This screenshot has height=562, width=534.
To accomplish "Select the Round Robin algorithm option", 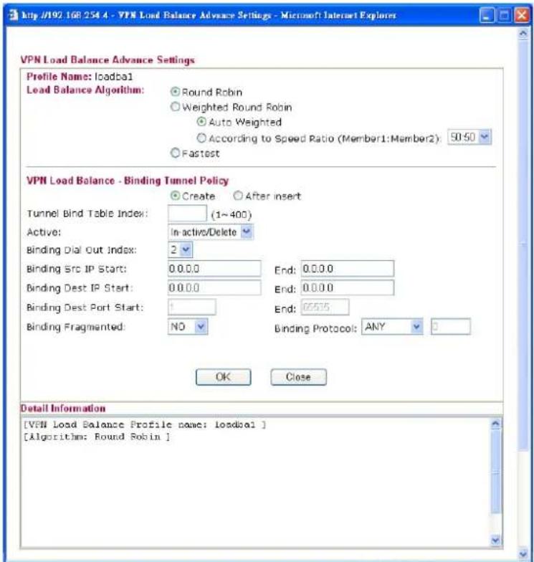I will click(175, 92).
